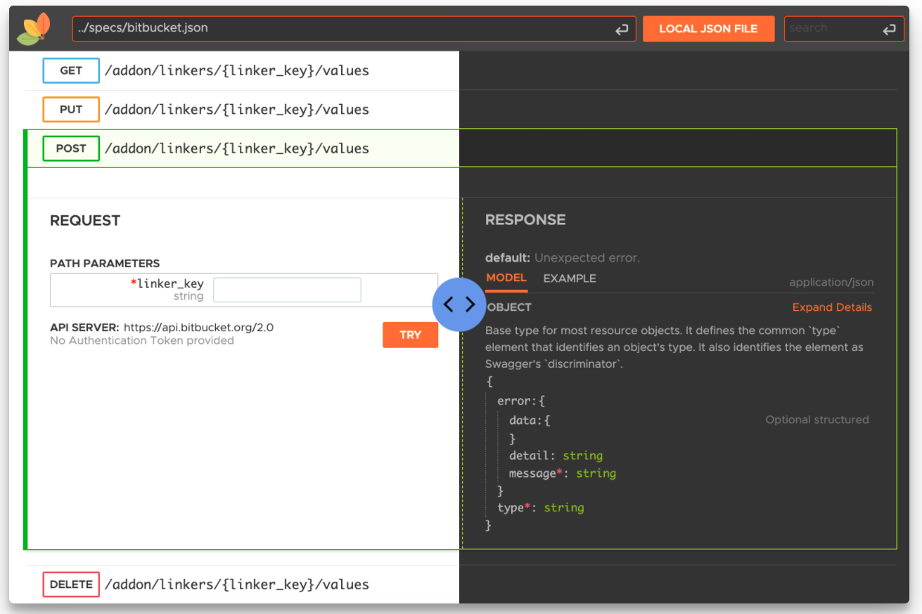Click Expand Details for the response object

tap(832, 307)
